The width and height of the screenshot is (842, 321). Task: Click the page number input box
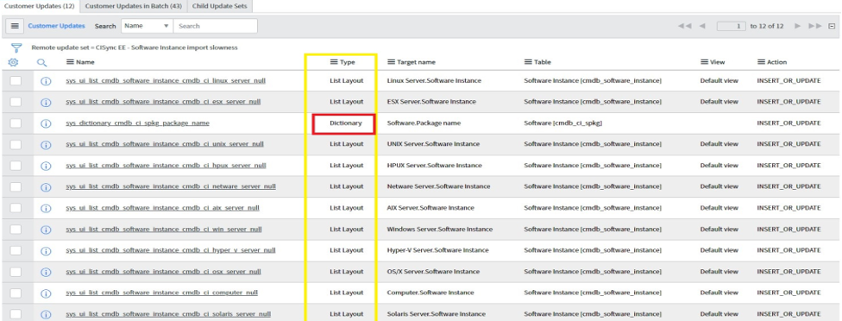click(732, 26)
